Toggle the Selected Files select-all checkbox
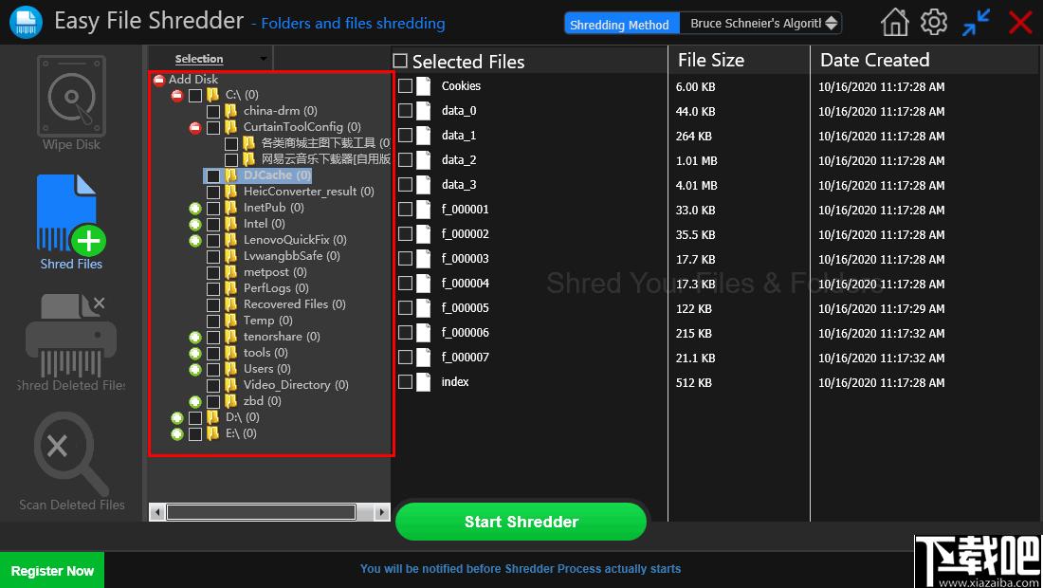The width and height of the screenshot is (1043, 588). pos(400,62)
